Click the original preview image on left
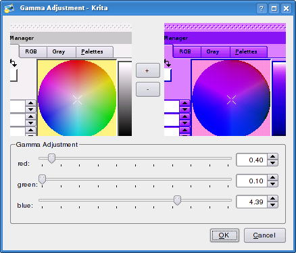This screenshot has width=296, height=253. click(71, 80)
